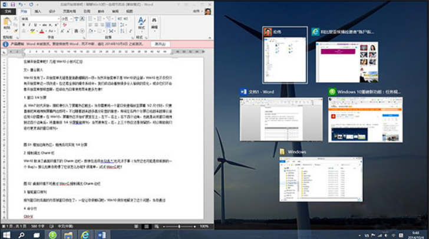Switch to the References ribbon tab
The width and height of the screenshot is (429, 239).
pyautogui.click(x=87, y=11)
